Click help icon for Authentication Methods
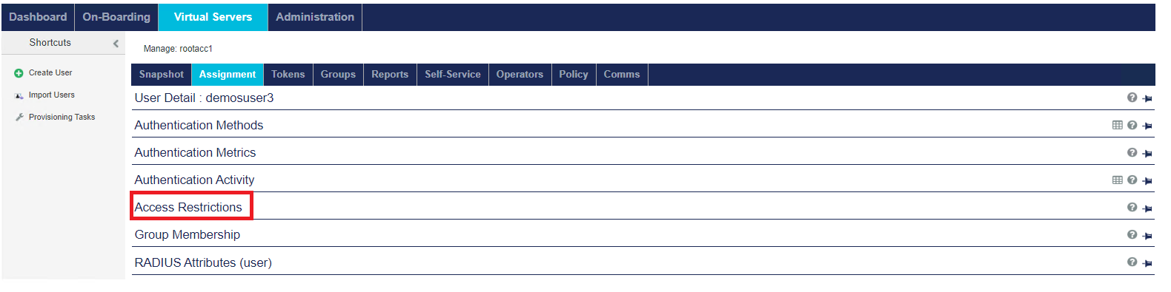Screen dimensions: 1171x292 [x=1132, y=125]
